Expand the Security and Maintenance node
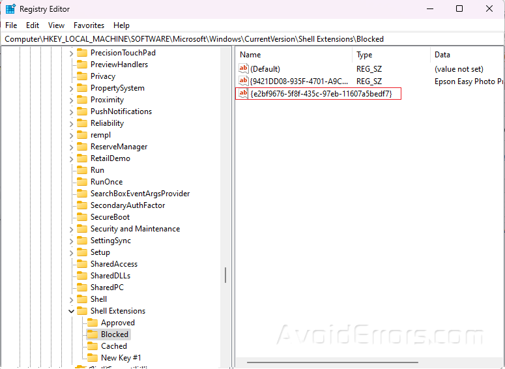Viewport: 505px width, 369px height. 72,229
